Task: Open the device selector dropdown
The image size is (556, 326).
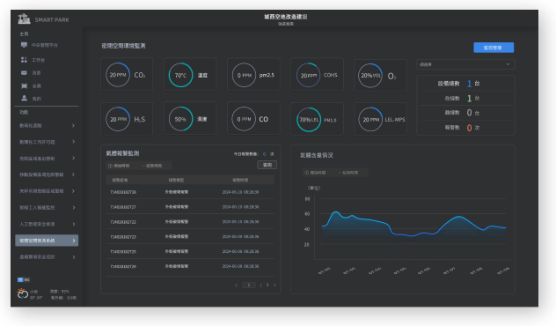Action: click(x=465, y=64)
